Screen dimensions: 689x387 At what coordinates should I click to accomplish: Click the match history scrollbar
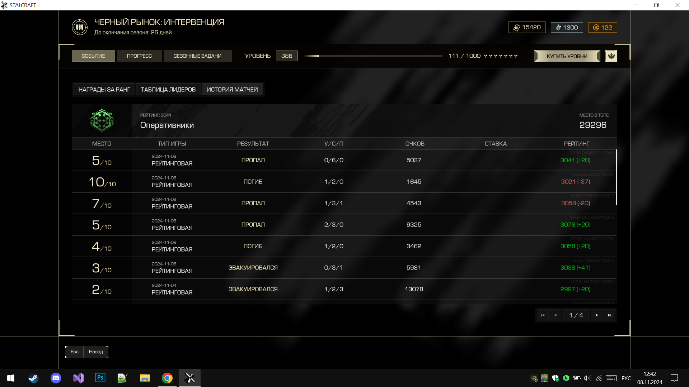[617, 177]
